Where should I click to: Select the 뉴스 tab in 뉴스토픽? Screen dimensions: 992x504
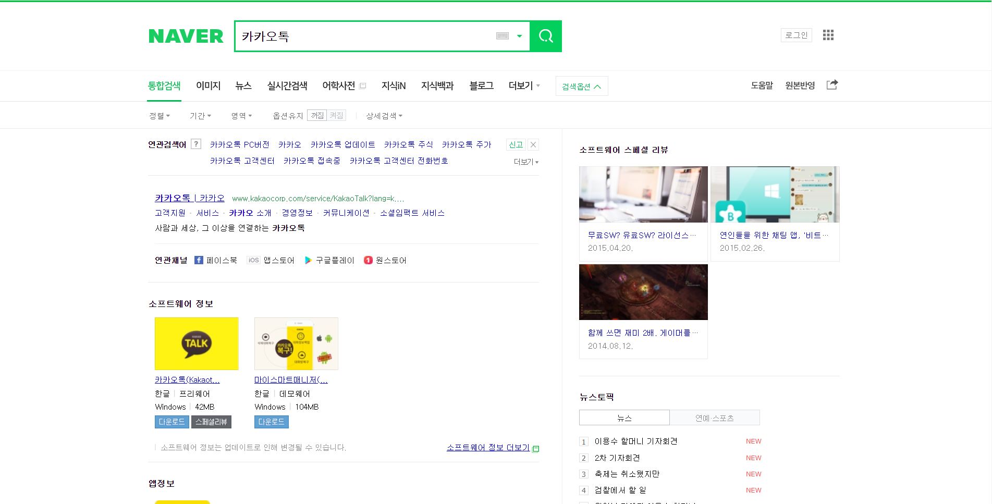click(x=624, y=417)
